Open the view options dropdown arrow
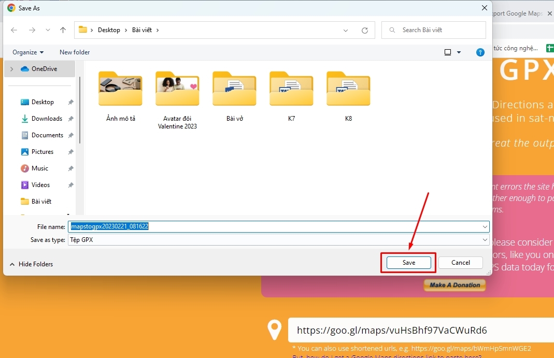 459,52
